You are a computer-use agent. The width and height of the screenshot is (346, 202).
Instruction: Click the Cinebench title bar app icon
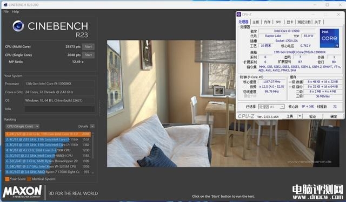pos(5,5)
